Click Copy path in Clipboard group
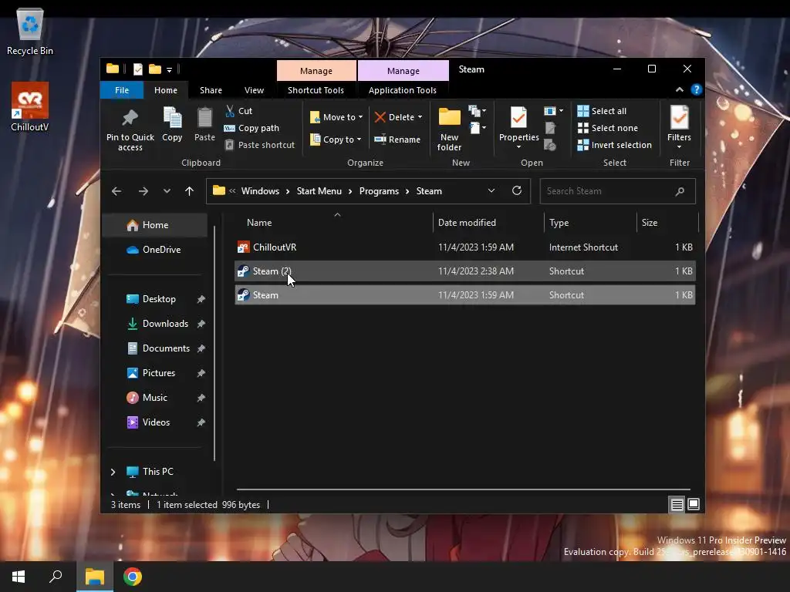Viewport: 790px width, 592px height. (x=252, y=128)
